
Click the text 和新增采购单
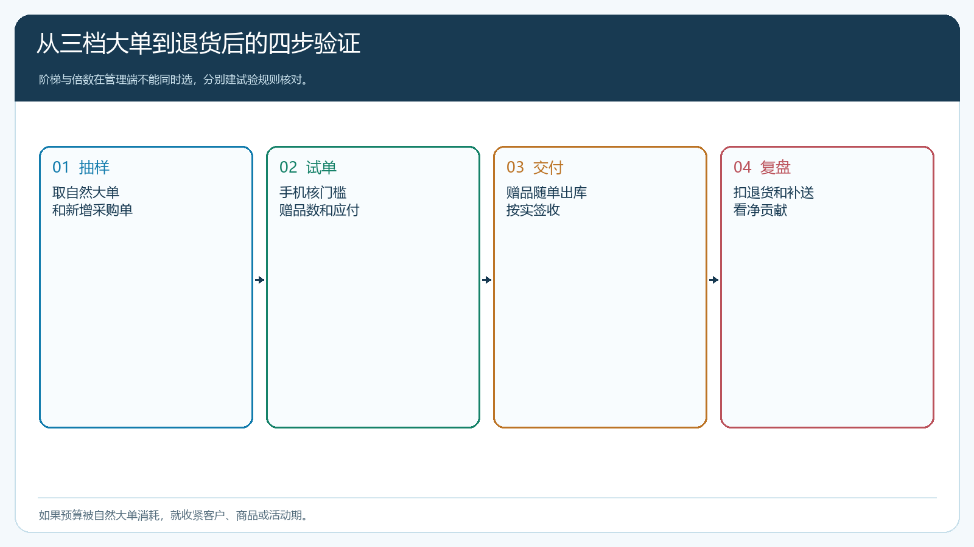point(93,210)
